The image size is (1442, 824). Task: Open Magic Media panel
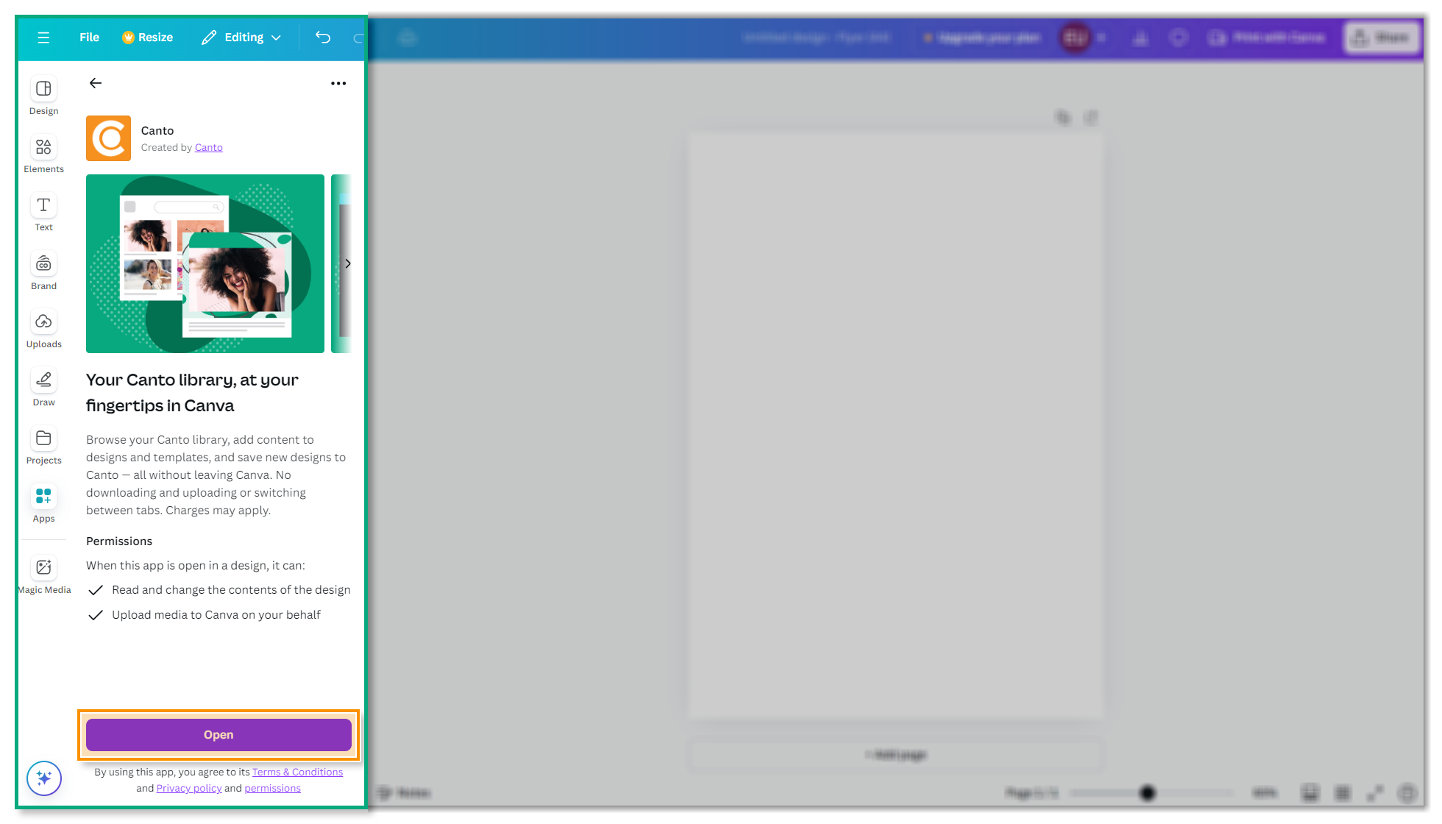44,572
